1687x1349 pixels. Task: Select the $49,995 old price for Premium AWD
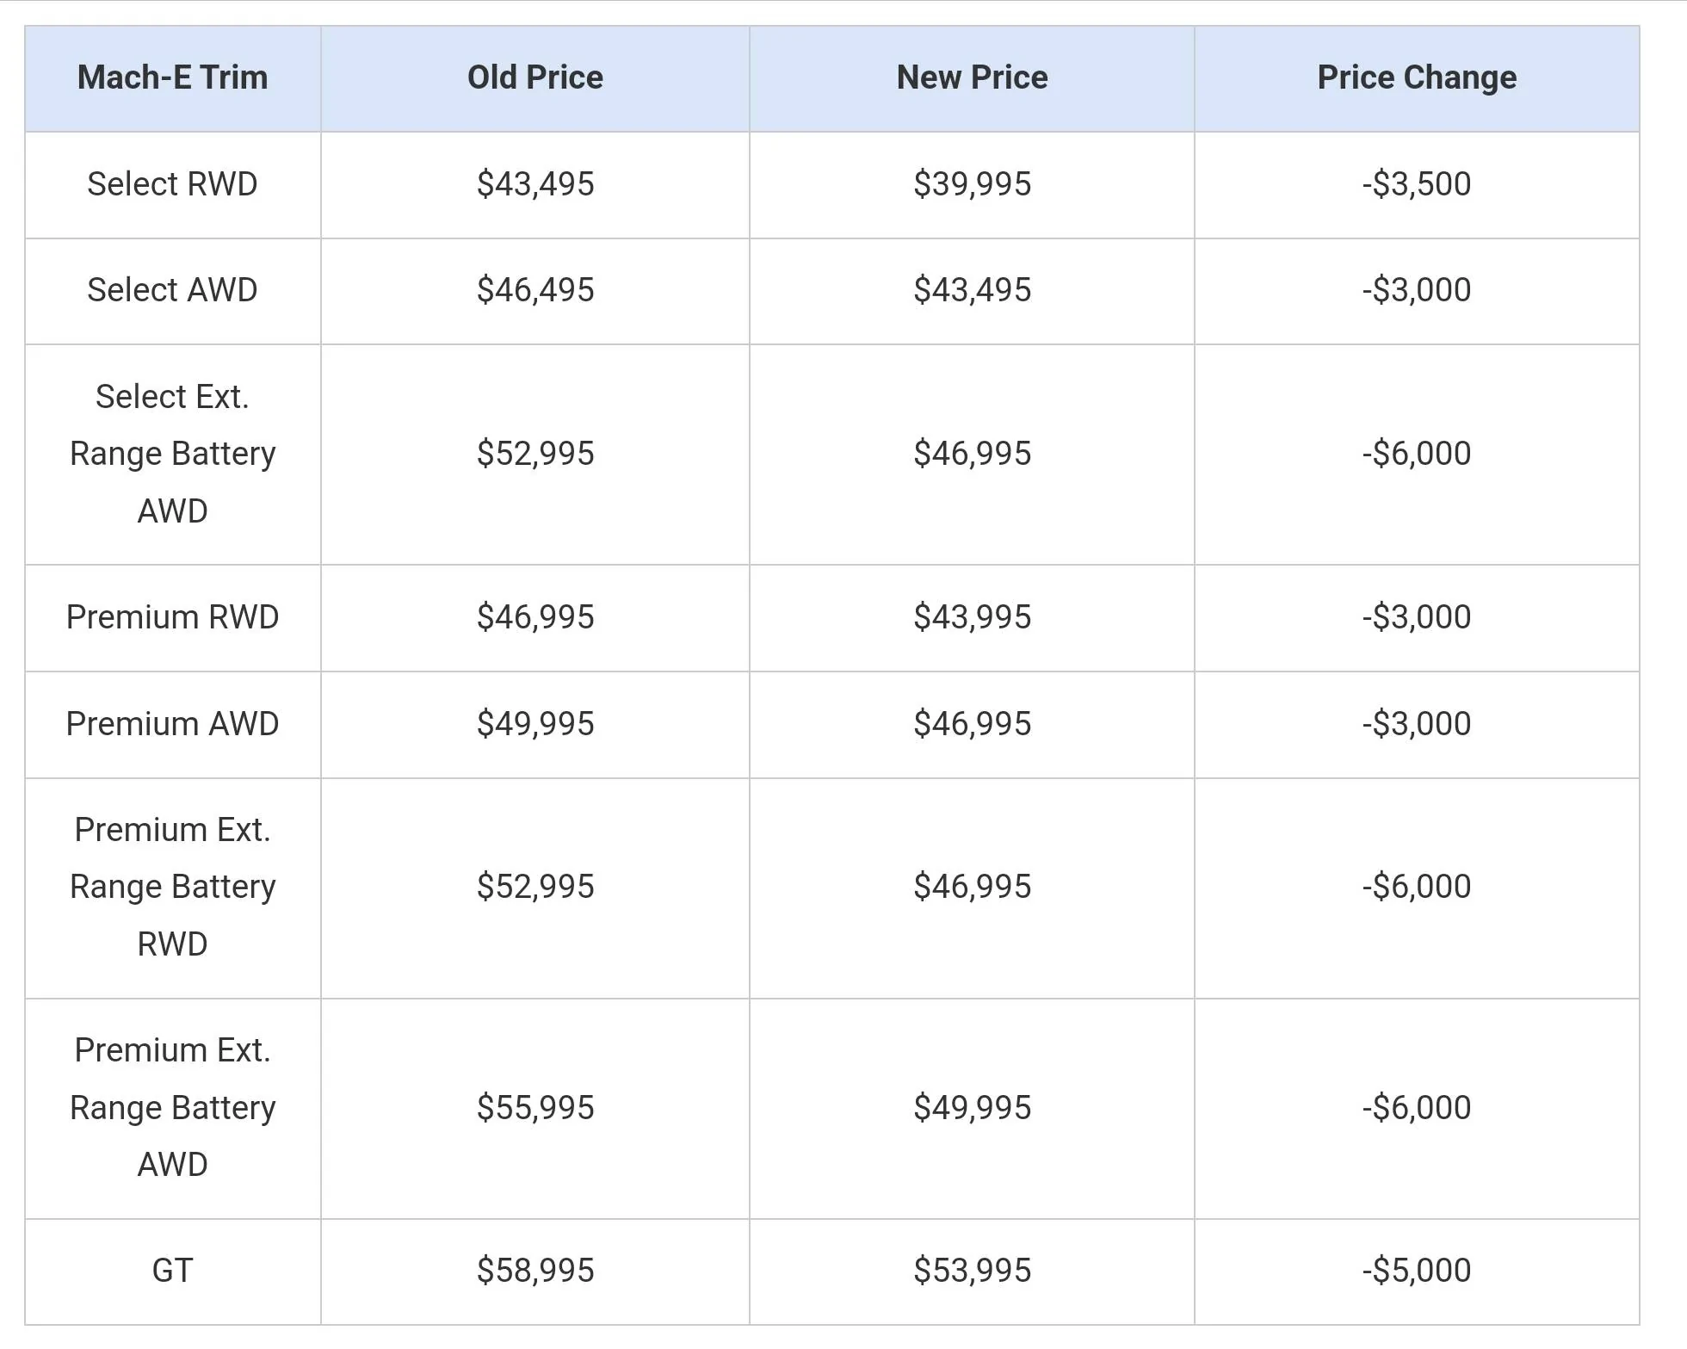tap(535, 724)
